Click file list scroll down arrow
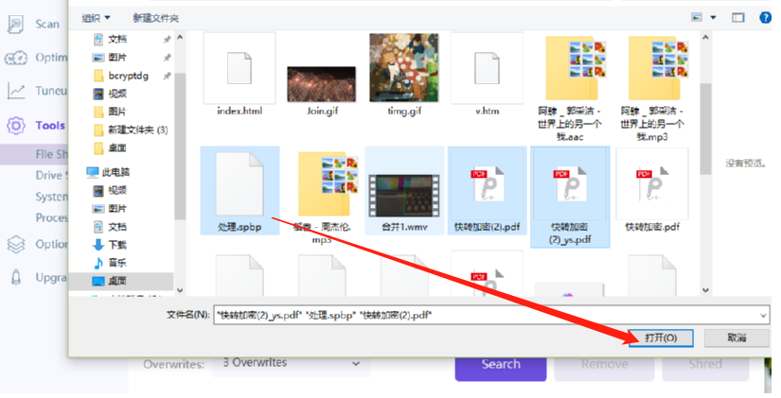 [x=705, y=290]
